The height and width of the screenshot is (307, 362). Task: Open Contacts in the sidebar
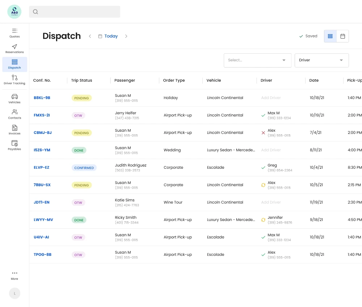point(14,114)
